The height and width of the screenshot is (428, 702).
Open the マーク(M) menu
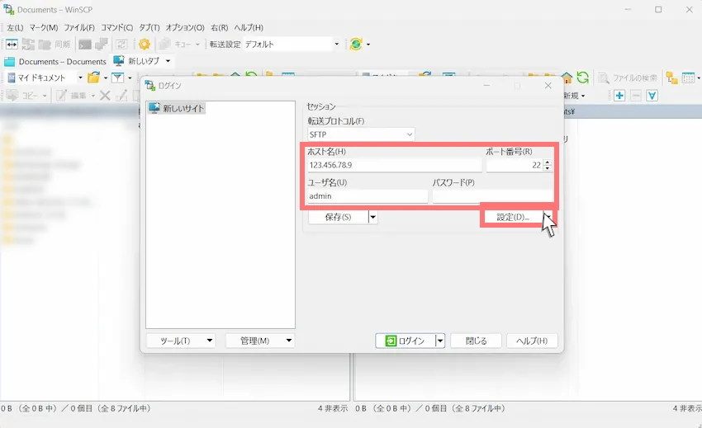[44, 27]
